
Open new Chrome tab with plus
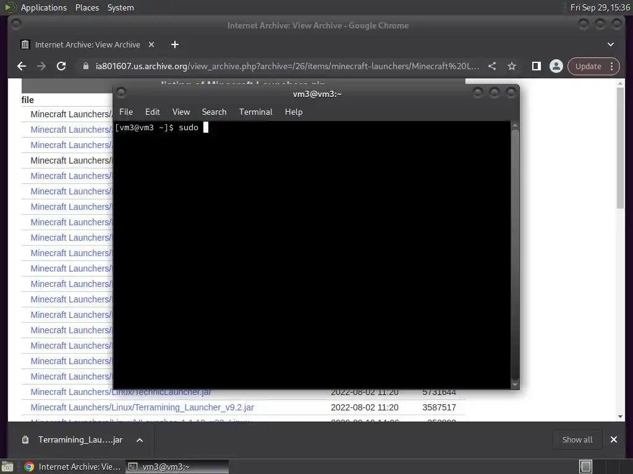click(x=175, y=44)
